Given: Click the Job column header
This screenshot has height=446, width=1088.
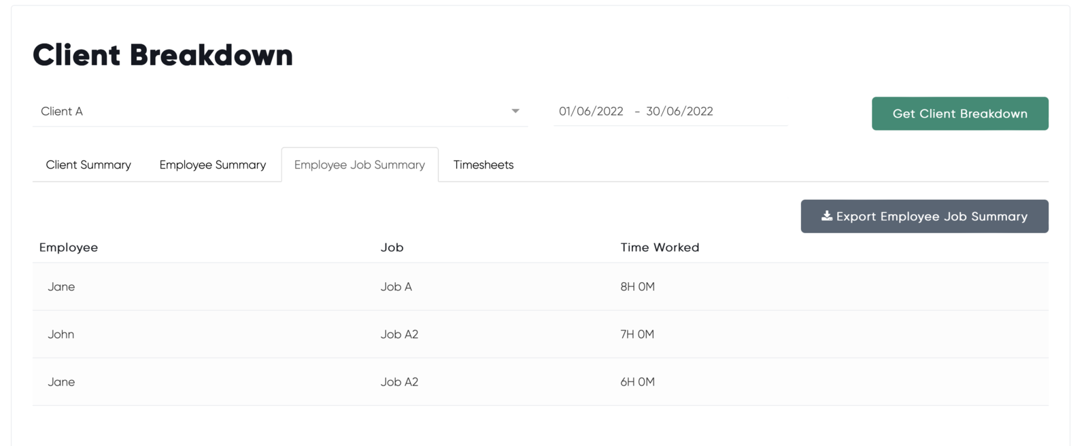Looking at the screenshot, I should pyautogui.click(x=392, y=247).
